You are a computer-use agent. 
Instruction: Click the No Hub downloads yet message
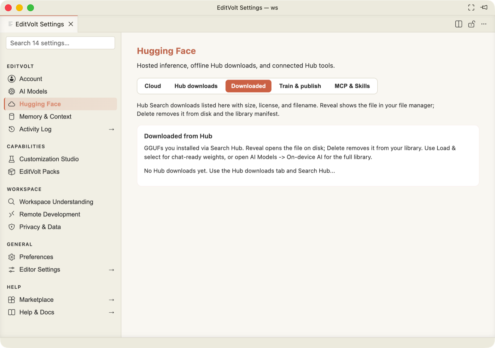pyautogui.click(x=239, y=171)
